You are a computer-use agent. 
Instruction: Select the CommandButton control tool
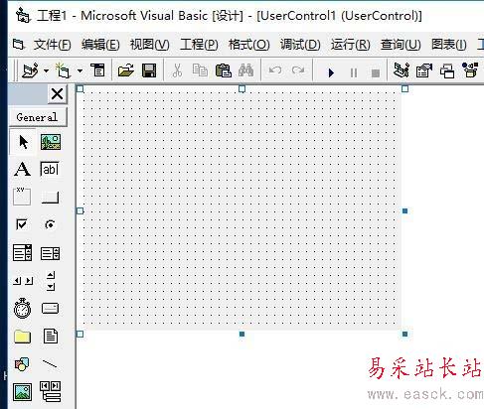(50, 198)
